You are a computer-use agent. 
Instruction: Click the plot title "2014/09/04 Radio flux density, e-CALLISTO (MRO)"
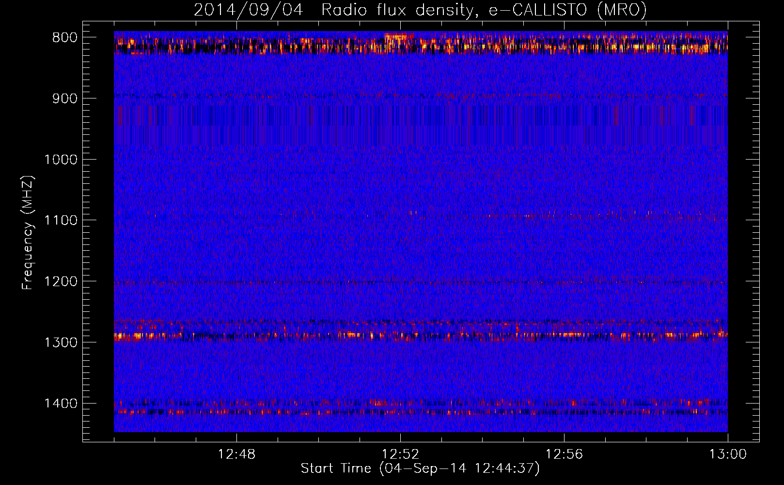pos(420,10)
